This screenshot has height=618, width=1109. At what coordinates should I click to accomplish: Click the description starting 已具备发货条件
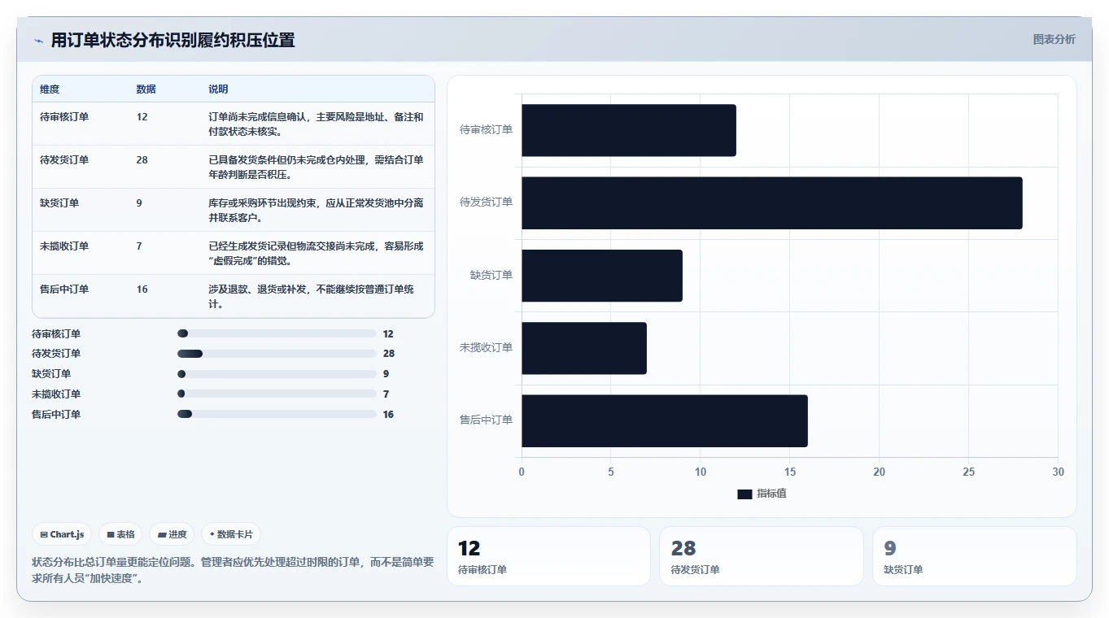pos(316,168)
